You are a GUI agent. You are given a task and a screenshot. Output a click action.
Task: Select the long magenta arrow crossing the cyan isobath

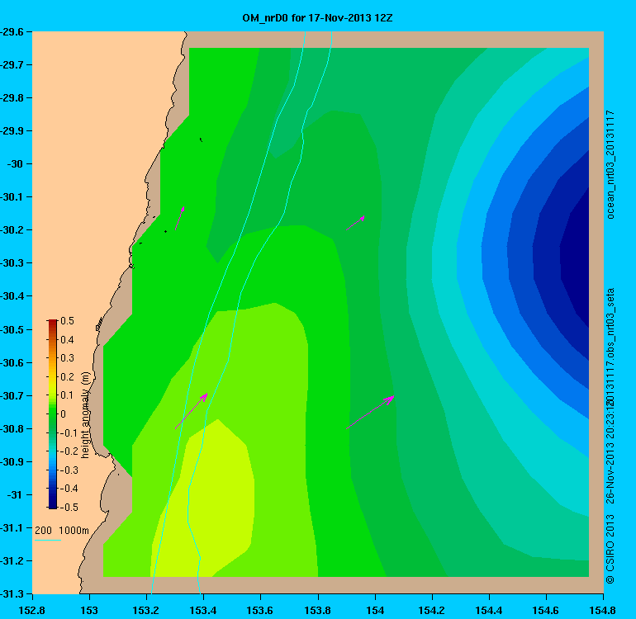click(192, 411)
